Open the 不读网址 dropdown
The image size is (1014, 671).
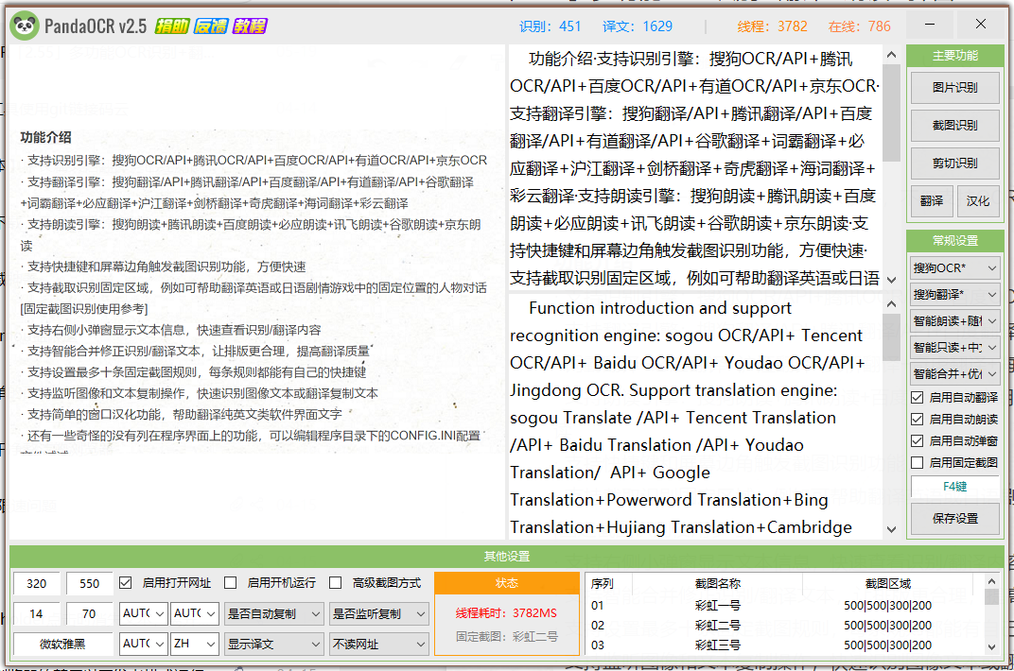point(378,644)
